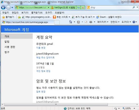Image resolution: width=139 pixels, height=110 pixels.
Task: Click the blue help question mark icon
Action: click(x=134, y=22)
